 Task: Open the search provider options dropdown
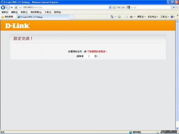pyautogui.click(x=176, y=8)
